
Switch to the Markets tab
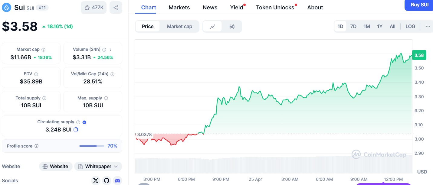click(179, 8)
